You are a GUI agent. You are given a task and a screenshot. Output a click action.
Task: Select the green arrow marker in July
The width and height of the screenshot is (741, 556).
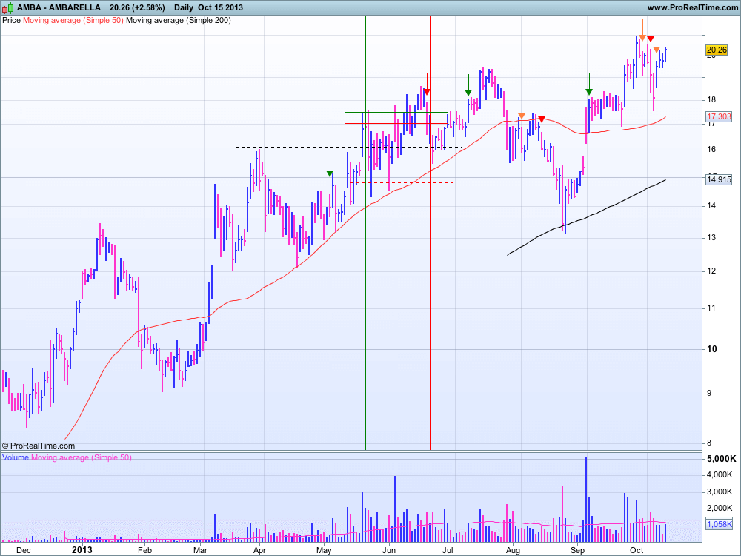(468, 85)
